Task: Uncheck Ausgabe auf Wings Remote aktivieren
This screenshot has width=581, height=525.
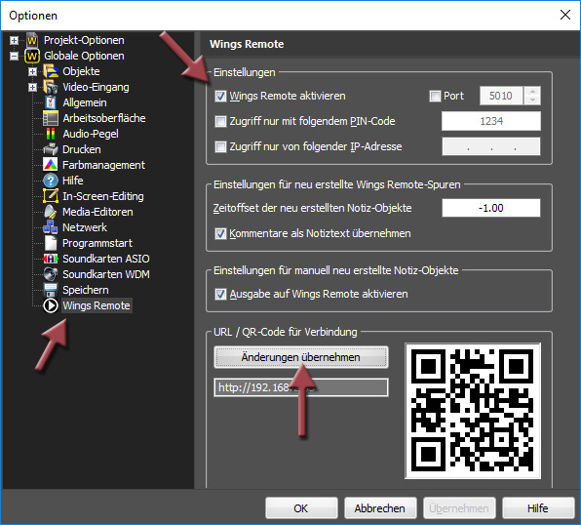Action: (x=220, y=295)
